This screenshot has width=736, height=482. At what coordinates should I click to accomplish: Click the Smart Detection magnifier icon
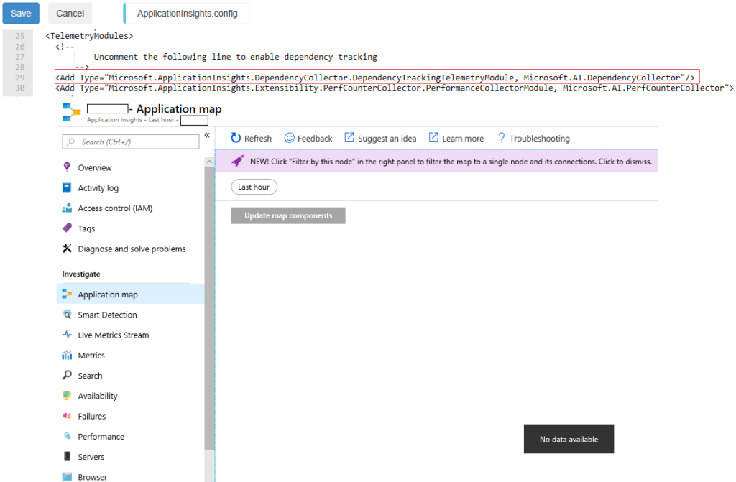coord(67,315)
